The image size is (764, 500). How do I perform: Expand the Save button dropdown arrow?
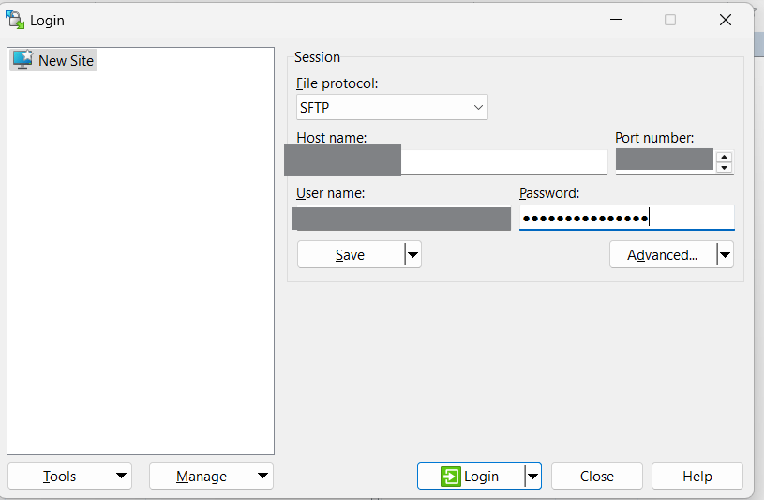click(x=412, y=255)
